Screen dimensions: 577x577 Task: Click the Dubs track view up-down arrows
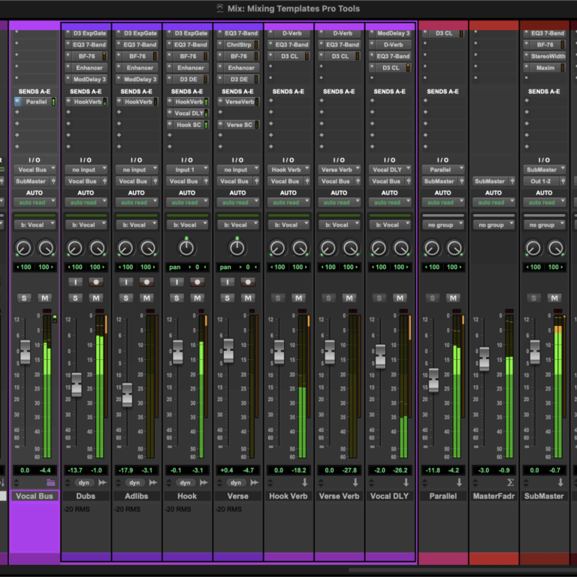pyautogui.click(x=68, y=482)
